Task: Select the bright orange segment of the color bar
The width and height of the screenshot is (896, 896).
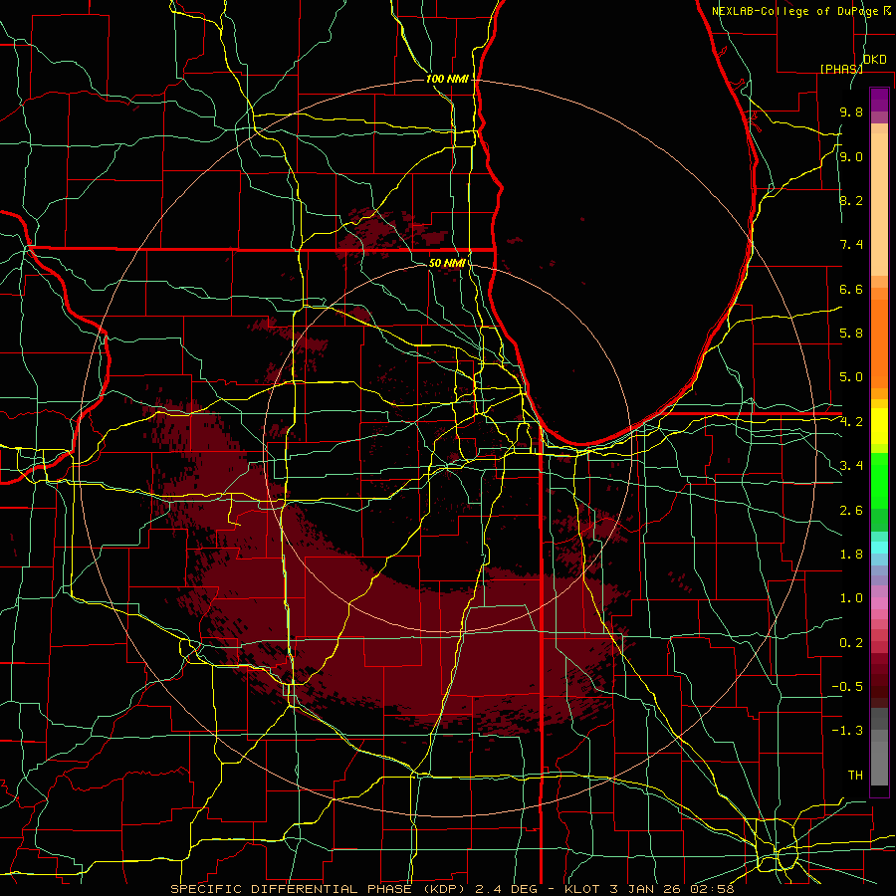Action: point(879,343)
